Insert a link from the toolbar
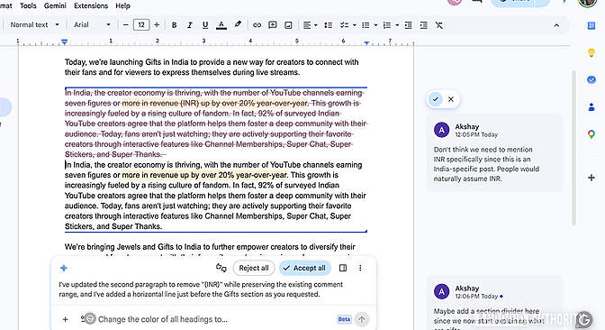This screenshot has height=330, width=605. point(257,25)
